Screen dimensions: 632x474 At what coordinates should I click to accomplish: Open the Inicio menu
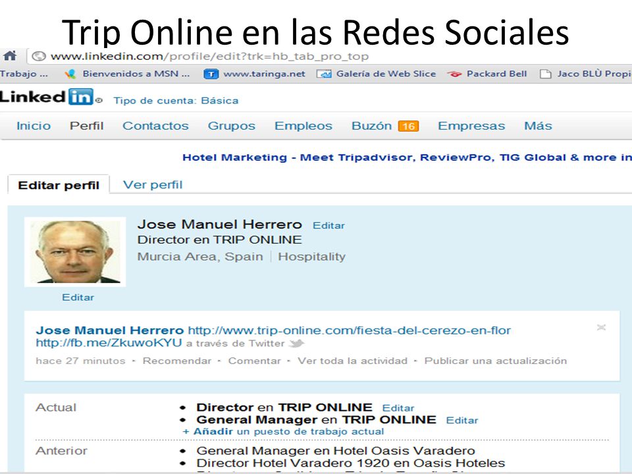[x=34, y=126]
